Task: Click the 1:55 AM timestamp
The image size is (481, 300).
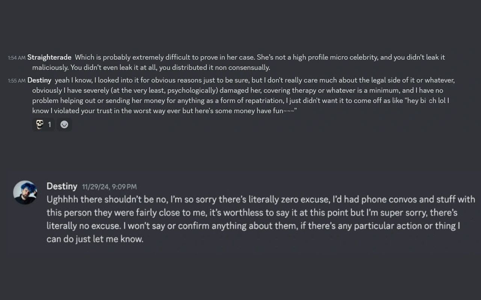Action: coord(15,80)
